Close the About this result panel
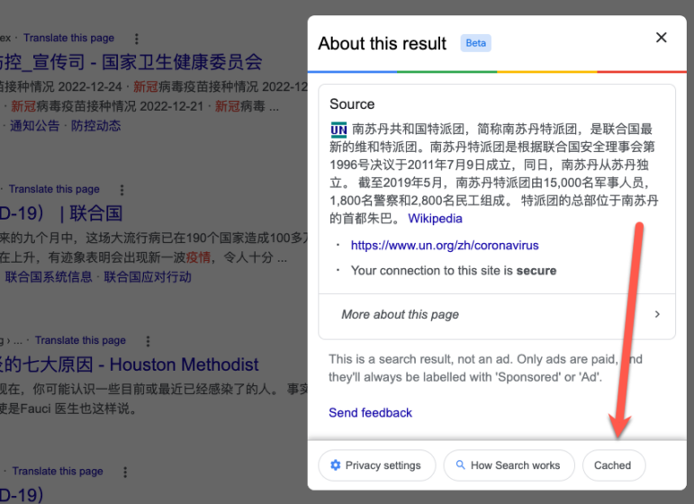 pyautogui.click(x=662, y=38)
